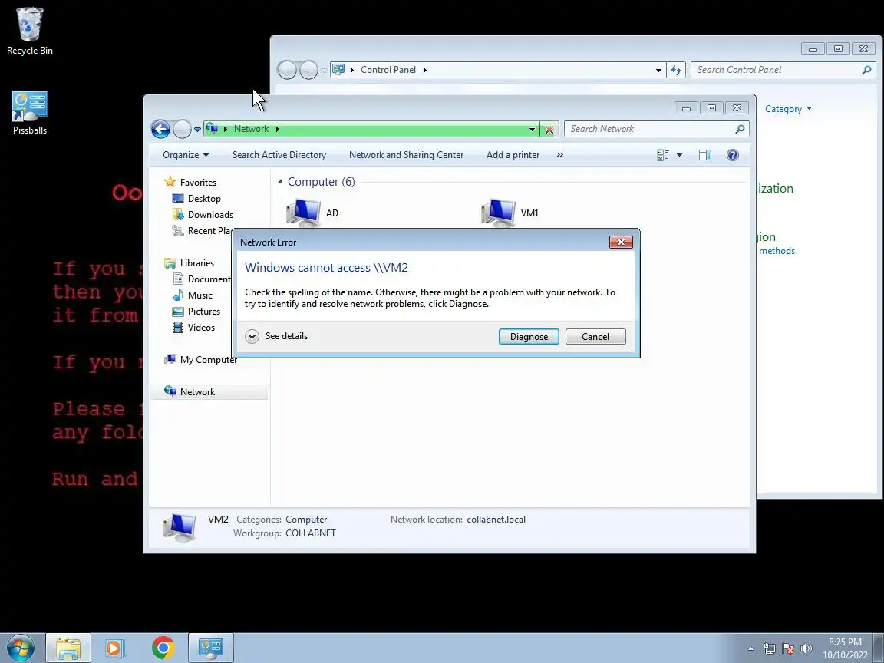
Task: Expand See details in Network Error dialog
Action: tap(277, 336)
